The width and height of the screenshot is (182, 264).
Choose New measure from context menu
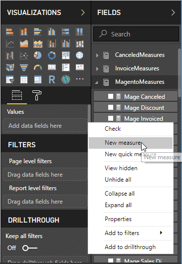131,143
